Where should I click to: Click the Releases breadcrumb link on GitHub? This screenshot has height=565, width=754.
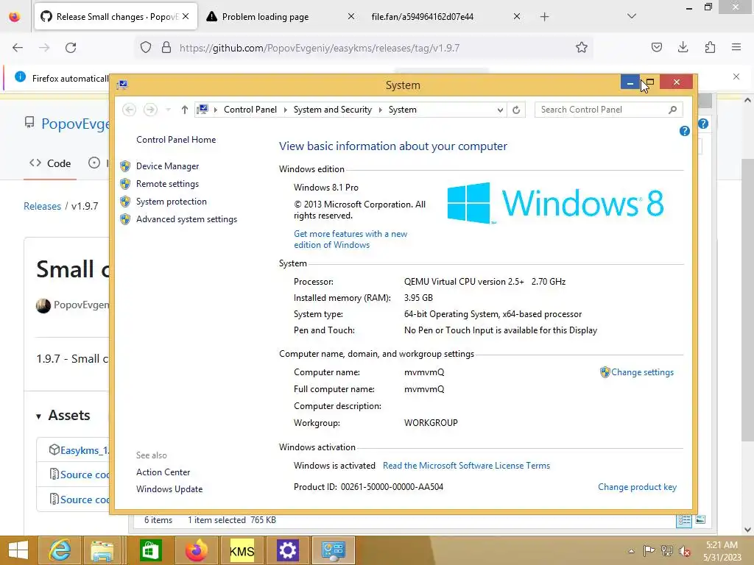coord(42,207)
